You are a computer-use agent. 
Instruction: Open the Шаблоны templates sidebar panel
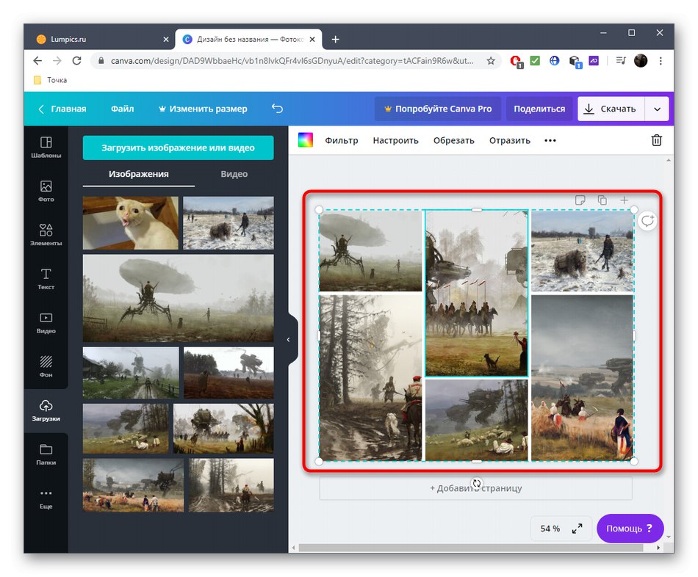pos(46,148)
